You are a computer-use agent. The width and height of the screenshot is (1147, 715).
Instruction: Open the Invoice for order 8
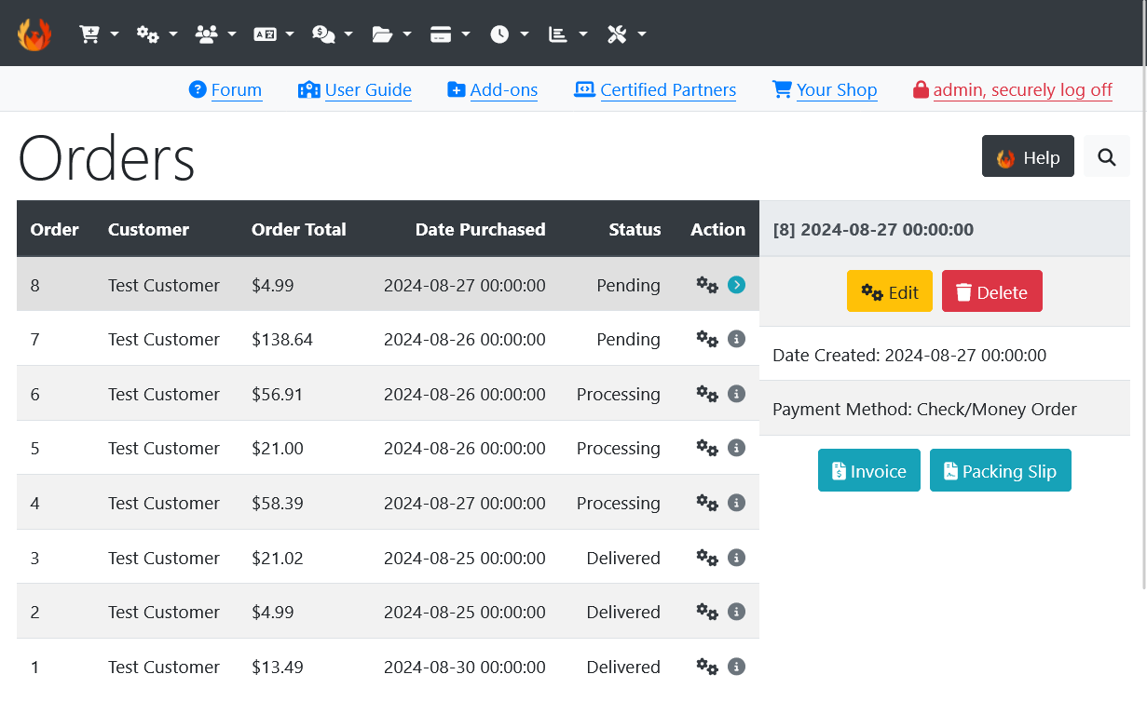click(x=868, y=471)
